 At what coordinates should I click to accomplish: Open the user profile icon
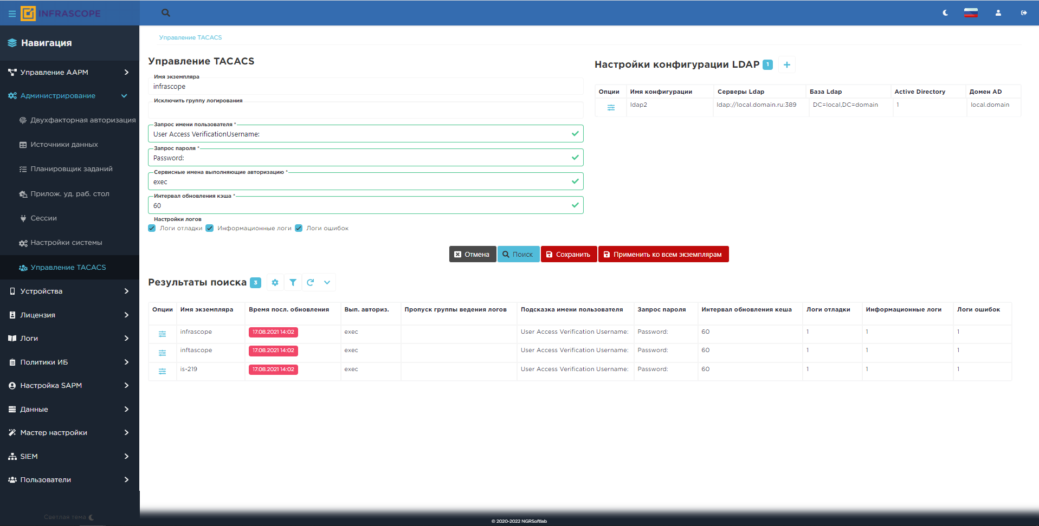click(998, 13)
